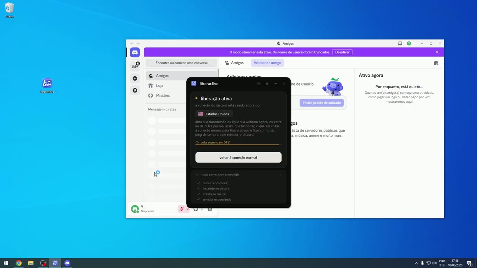The image size is (477, 268).
Task: Go forward with Discord's right arrow
Action: (138, 44)
